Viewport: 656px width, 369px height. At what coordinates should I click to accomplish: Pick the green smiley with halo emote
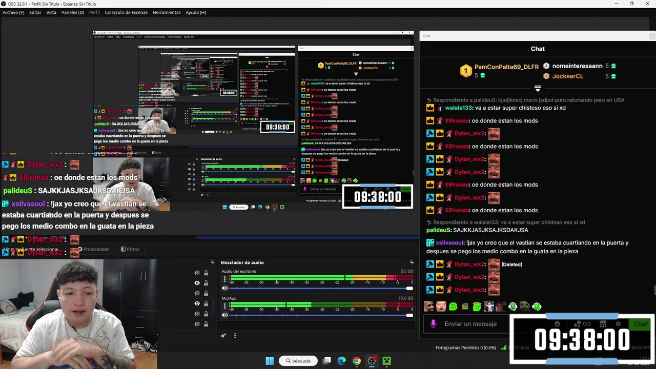(x=477, y=306)
